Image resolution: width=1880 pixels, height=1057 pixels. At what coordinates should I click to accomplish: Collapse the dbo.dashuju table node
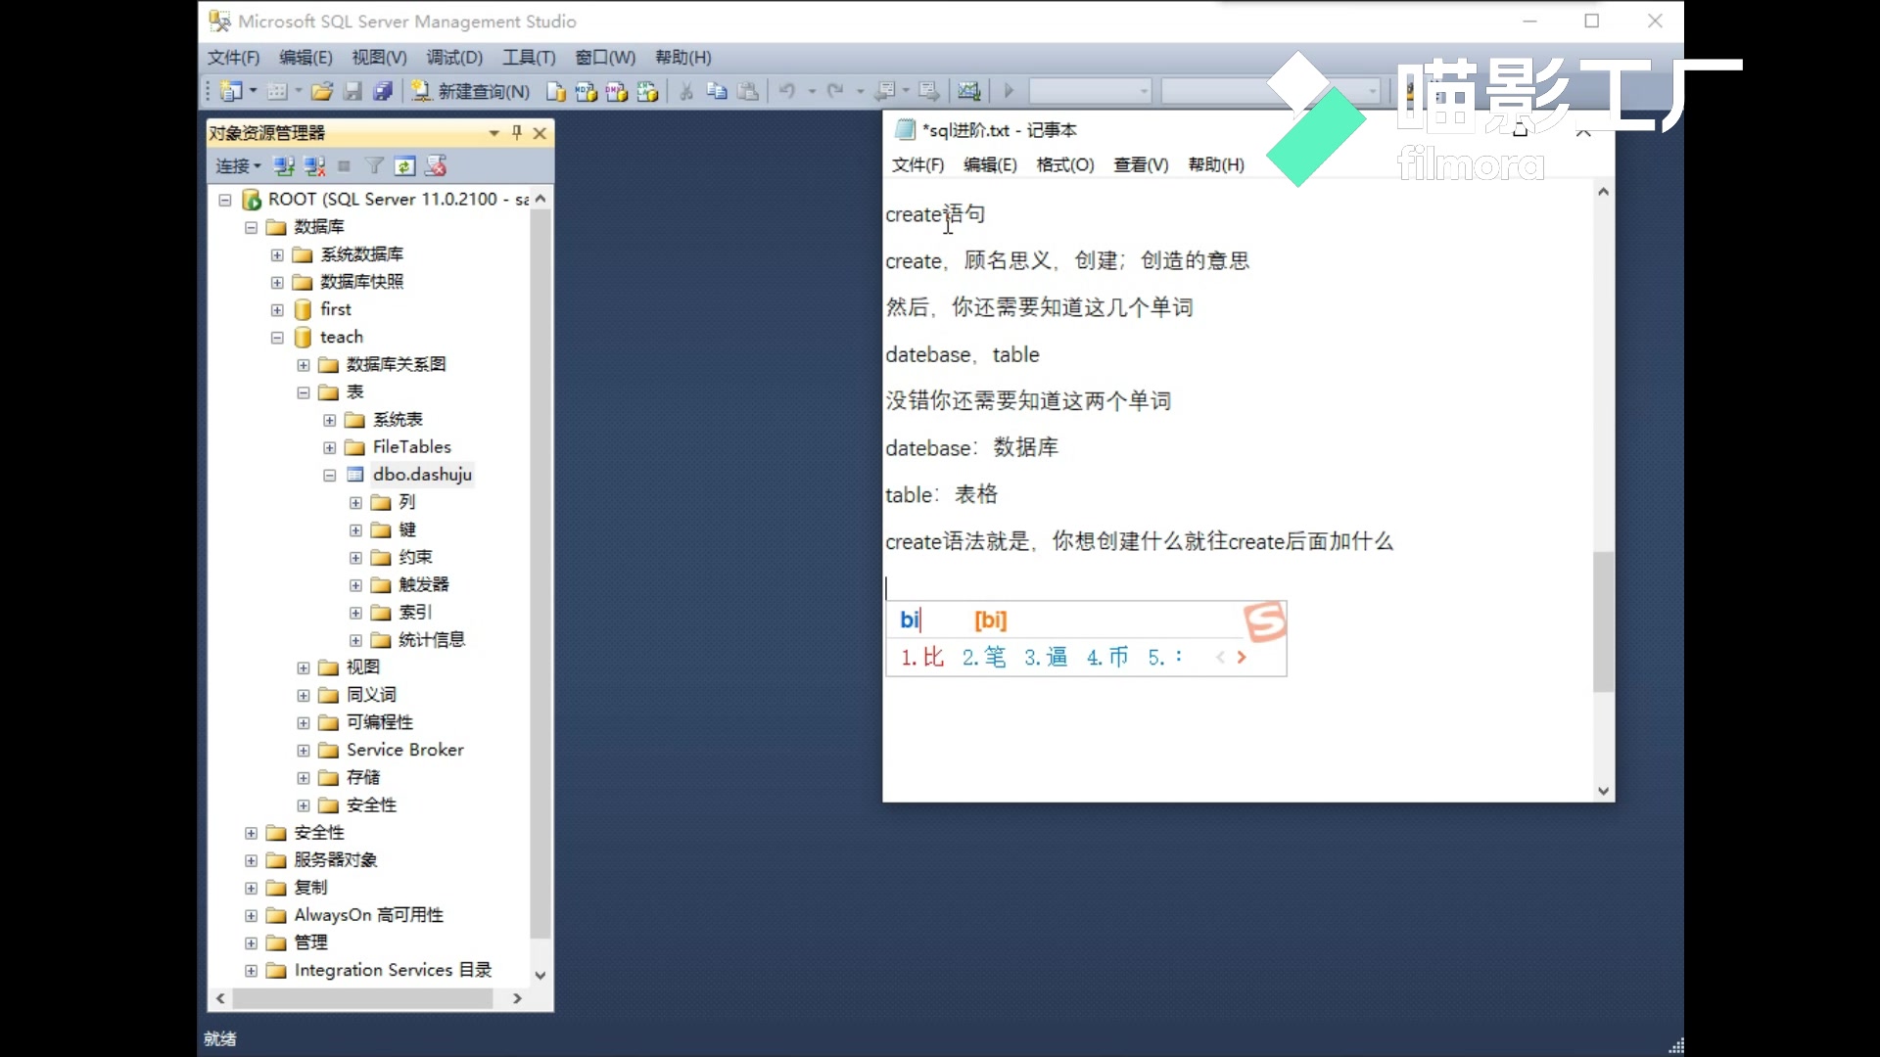[330, 476]
